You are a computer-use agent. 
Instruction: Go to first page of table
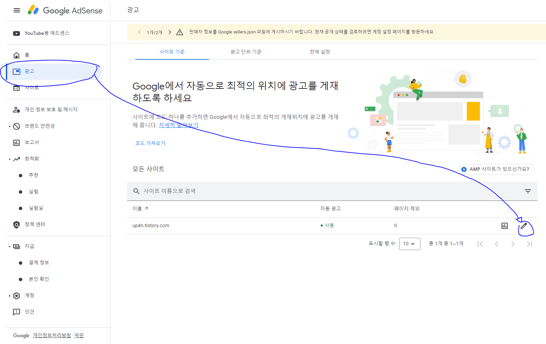coord(480,244)
